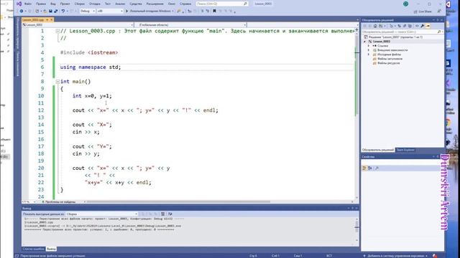This screenshot has height=258, width=460.
Task: Open the Debug menu
Action: point(94,4)
